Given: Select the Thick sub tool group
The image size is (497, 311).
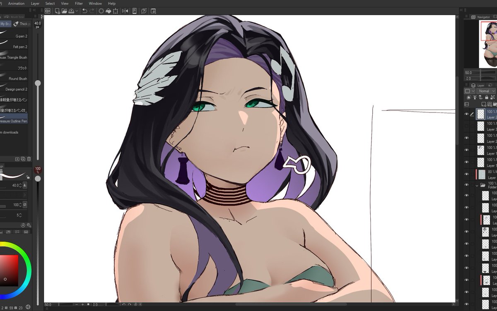Looking at the screenshot, I should click(21, 24).
